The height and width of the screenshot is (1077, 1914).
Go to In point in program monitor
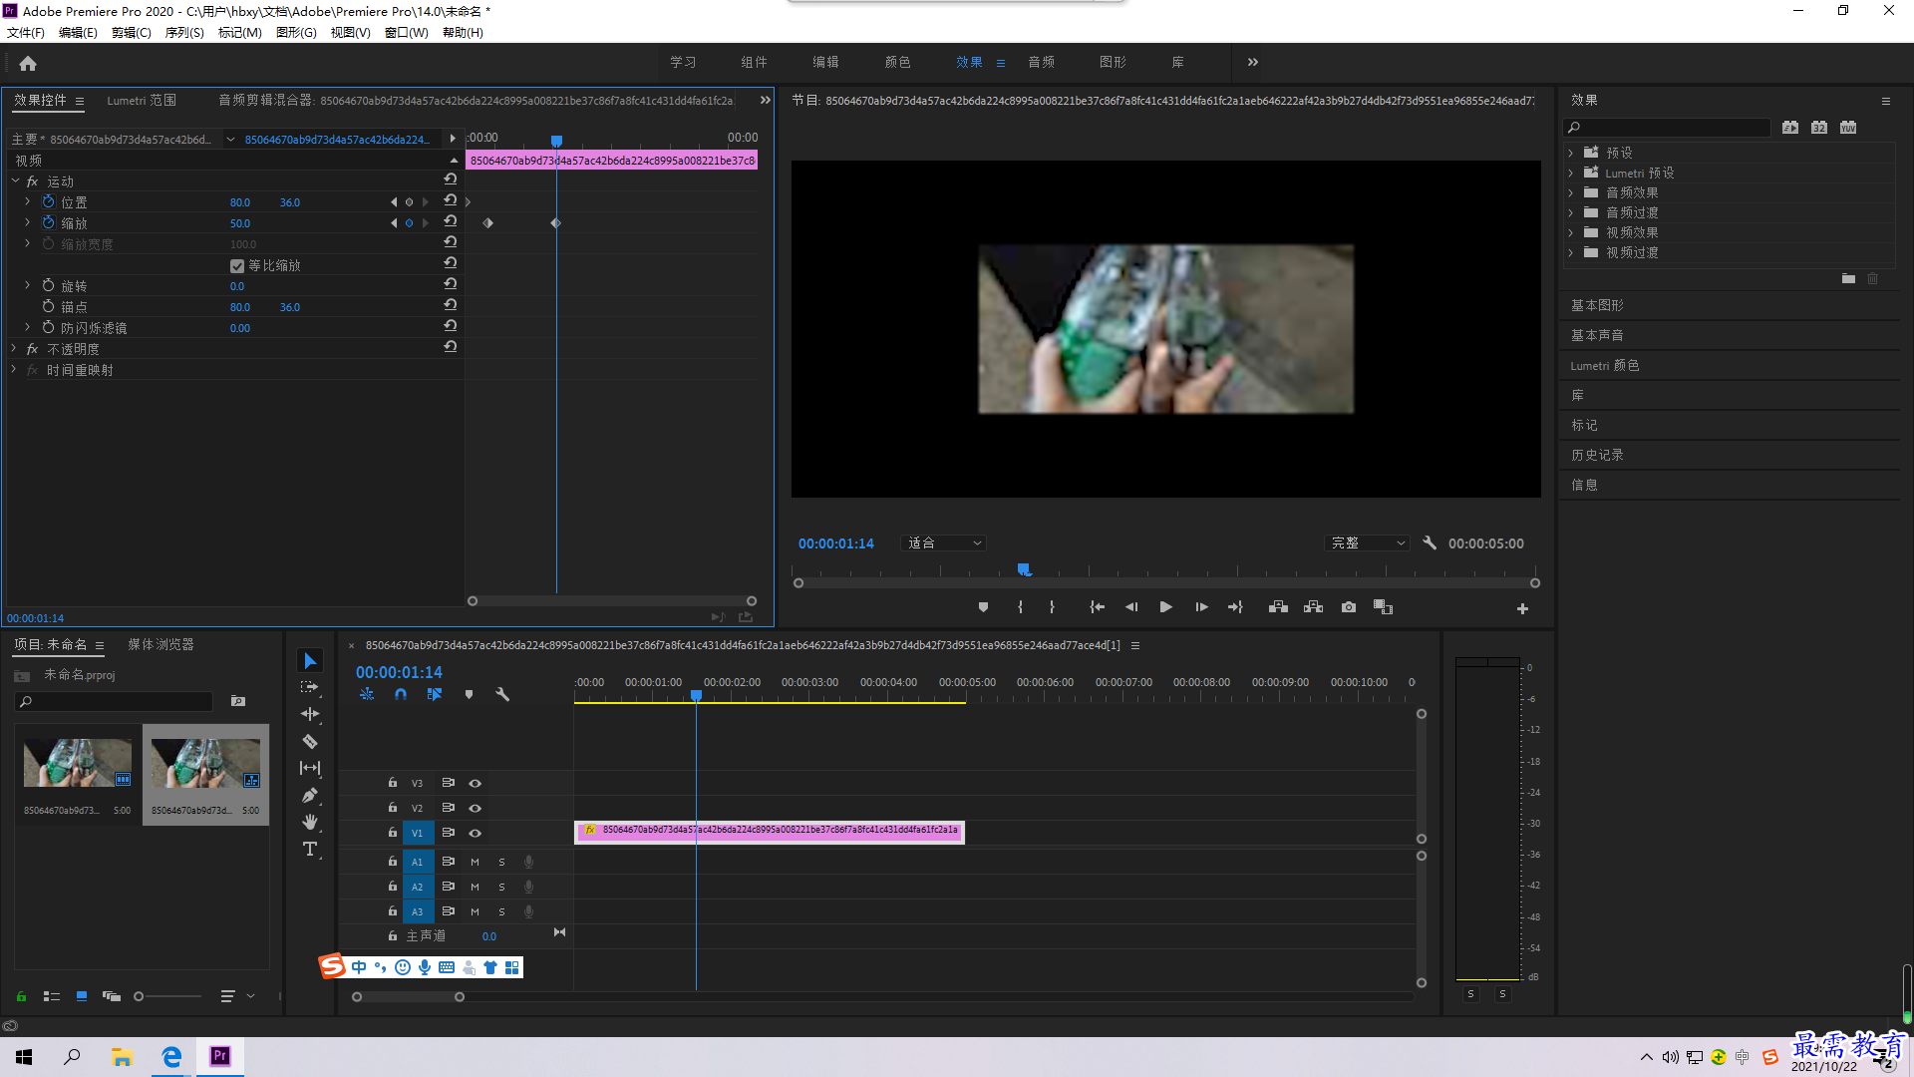(1097, 607)
